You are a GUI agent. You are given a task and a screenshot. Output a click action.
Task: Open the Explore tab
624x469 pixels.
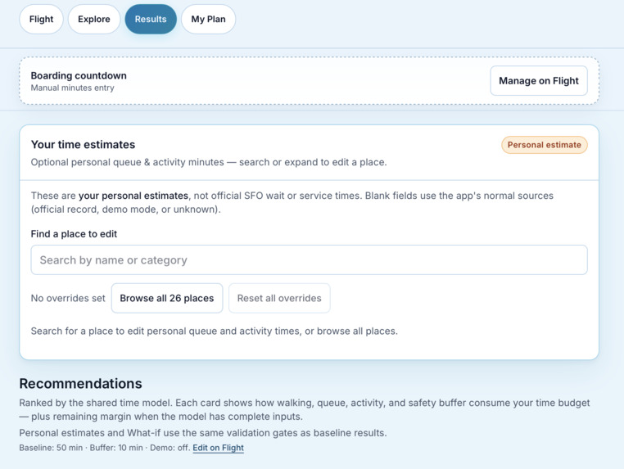94,19
